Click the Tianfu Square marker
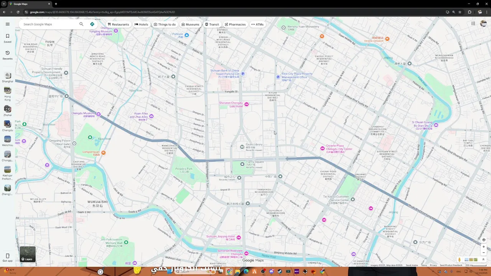This screenshot has width=491, height=276. click(x=242, y=164)
